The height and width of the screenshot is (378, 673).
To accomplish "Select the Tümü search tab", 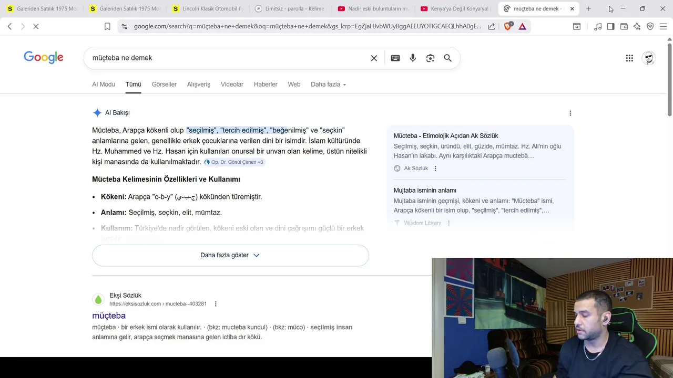I will click(x=134, y=85).
